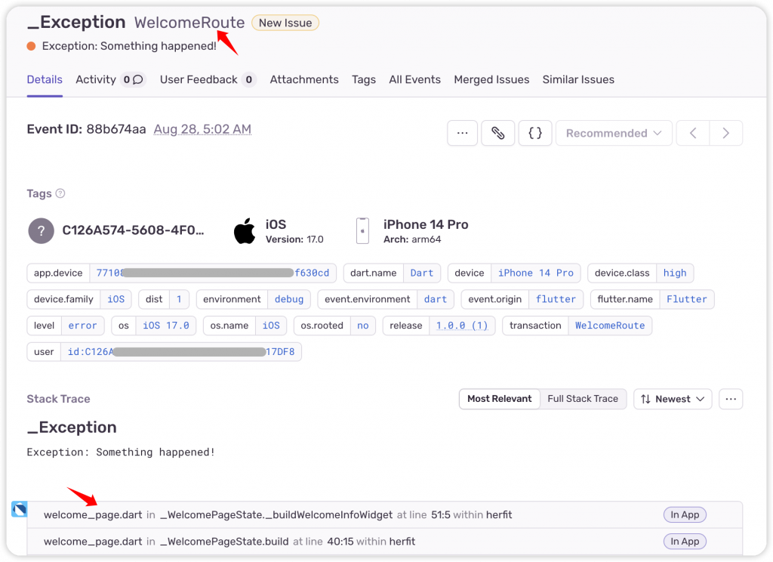773x562 pixels.
Task: Open the Merged Issues tab
Action: (x=491, y=79)
